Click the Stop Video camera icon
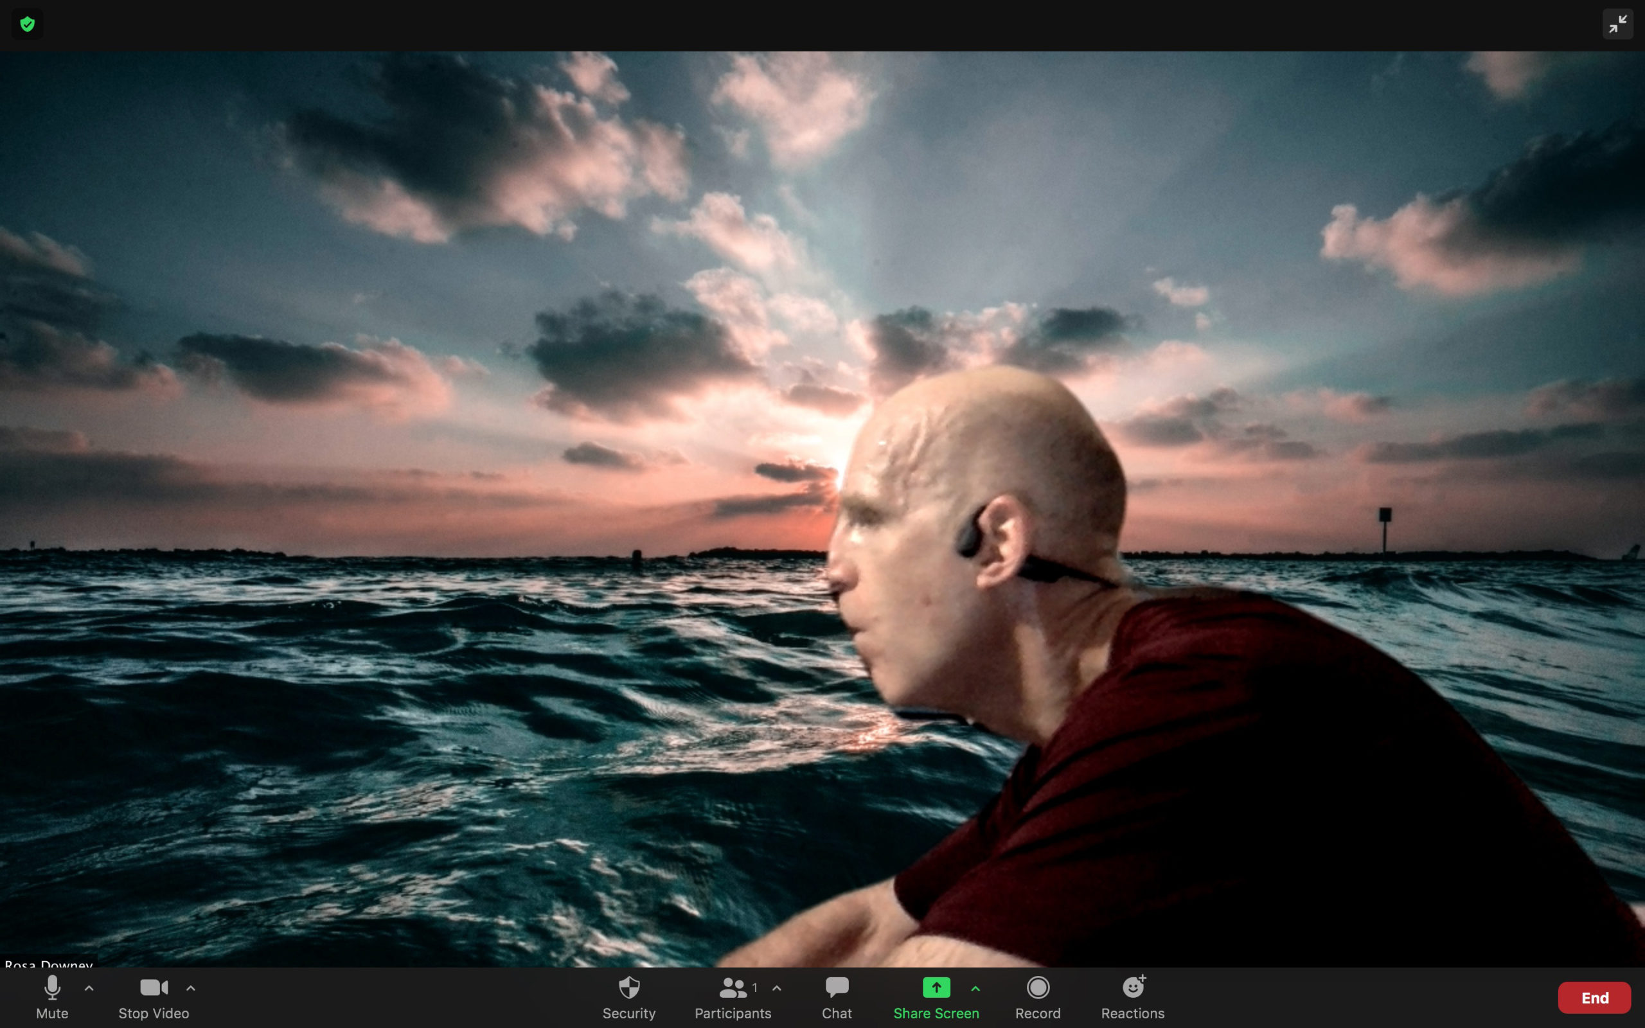1645x1028 pixels. point(153,988)
